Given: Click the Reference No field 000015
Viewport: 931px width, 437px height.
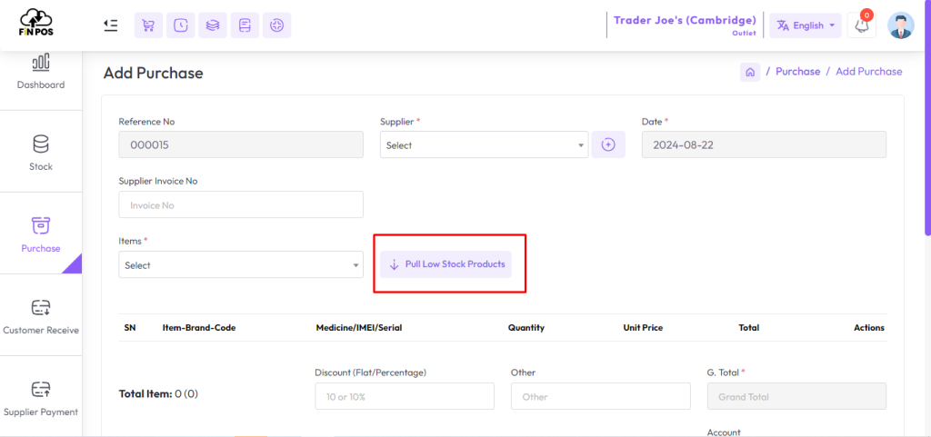Looking at the screenshot, I should click(x=240, y=144).
